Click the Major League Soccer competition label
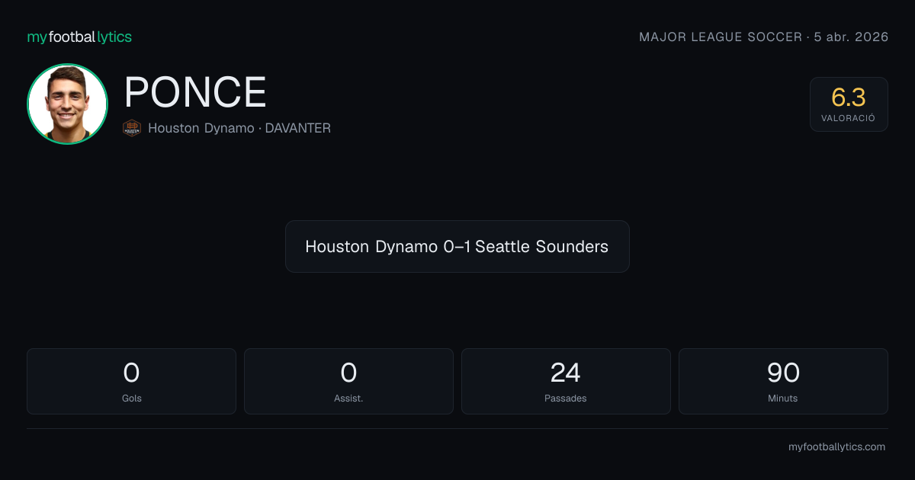The width and height of the screenshot is (915, 480). (720, 37)
